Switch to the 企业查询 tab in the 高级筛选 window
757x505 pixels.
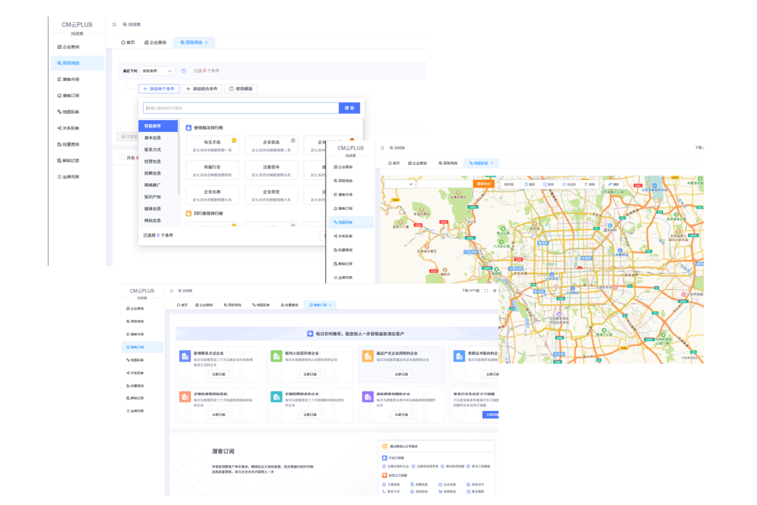[x=155, y=42]
